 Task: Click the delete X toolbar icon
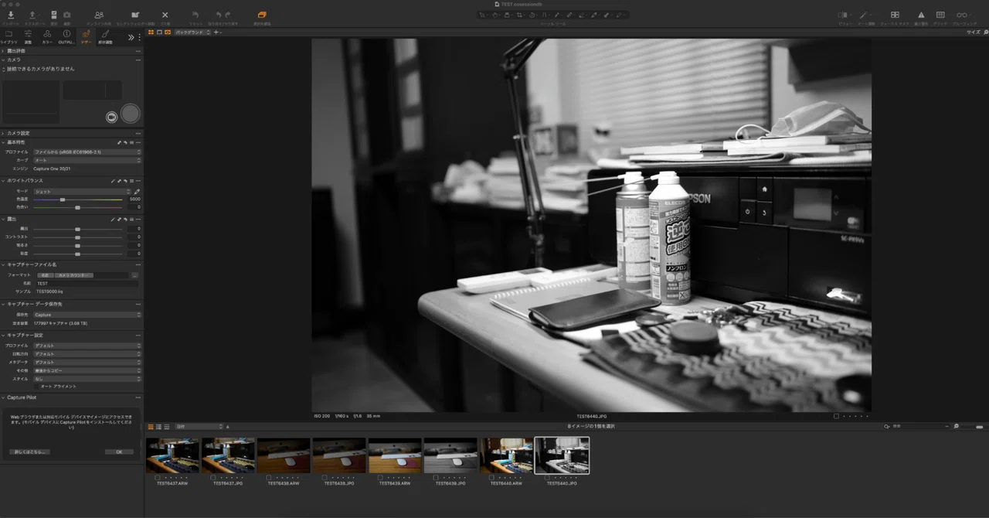165,15
